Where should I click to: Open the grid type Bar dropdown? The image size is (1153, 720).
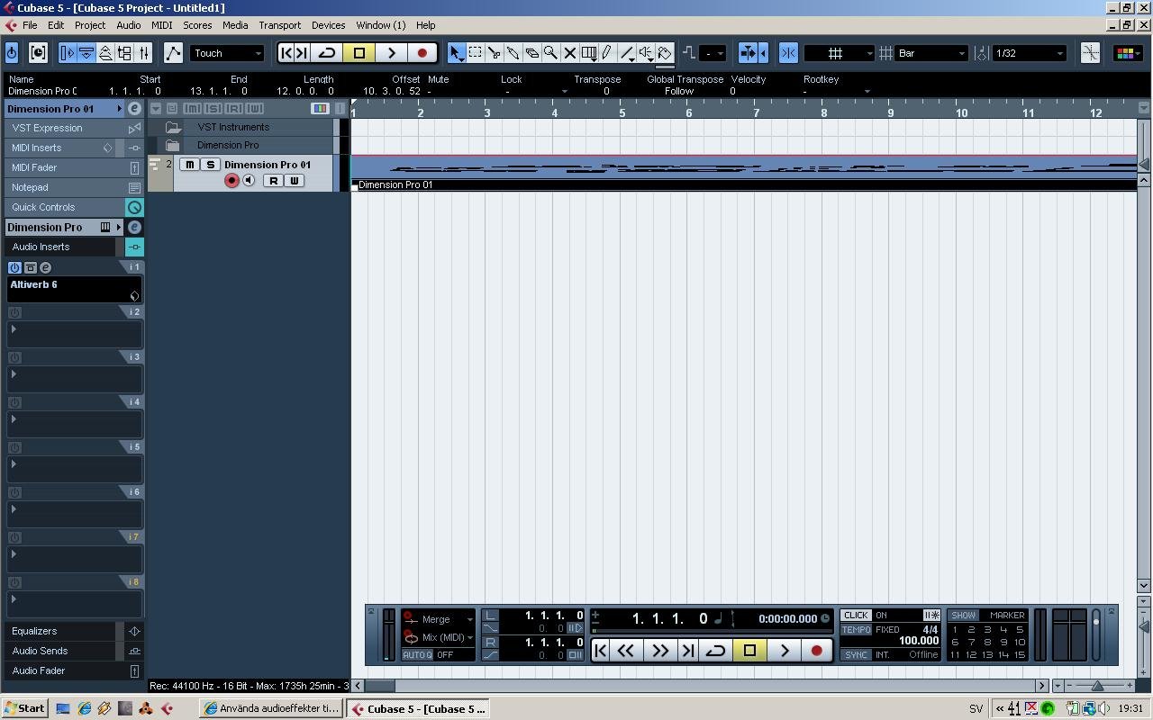[x=932, y=53]
